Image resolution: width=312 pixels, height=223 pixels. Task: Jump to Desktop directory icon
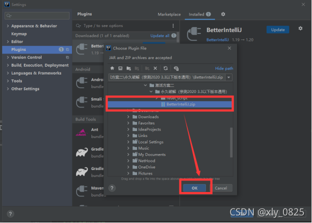coord(120,68)
